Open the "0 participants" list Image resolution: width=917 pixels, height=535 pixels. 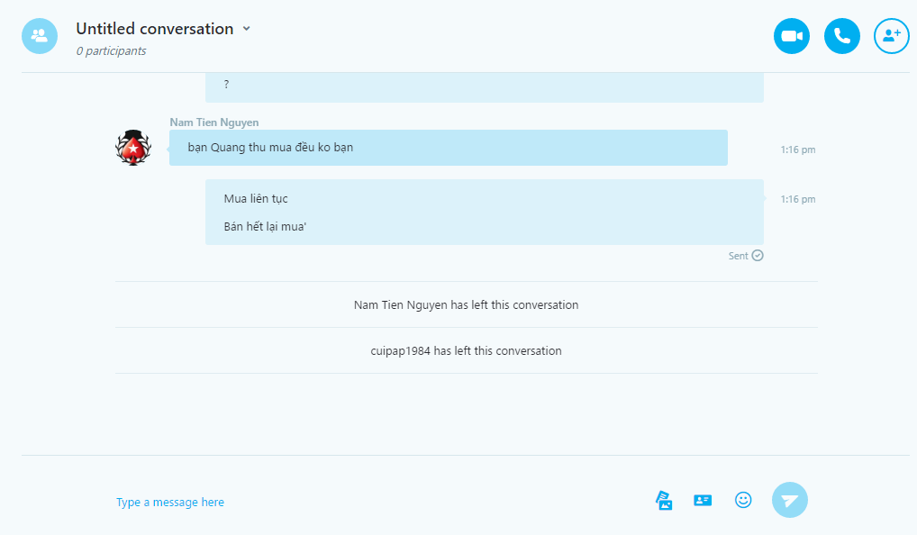point(111,51)
